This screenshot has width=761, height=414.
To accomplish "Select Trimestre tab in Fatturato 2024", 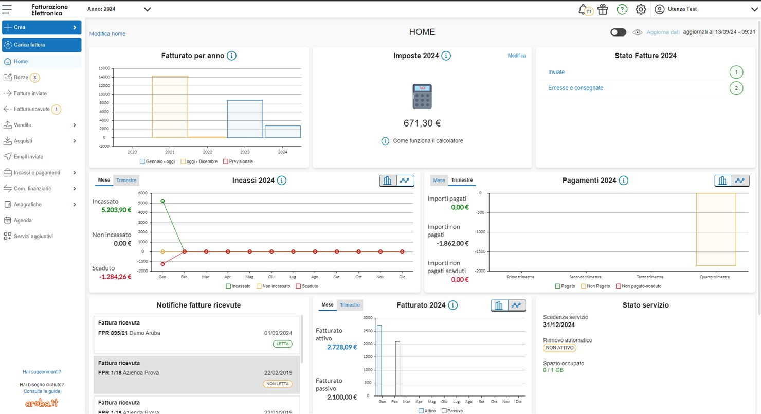I will click(x=350, y=305).
